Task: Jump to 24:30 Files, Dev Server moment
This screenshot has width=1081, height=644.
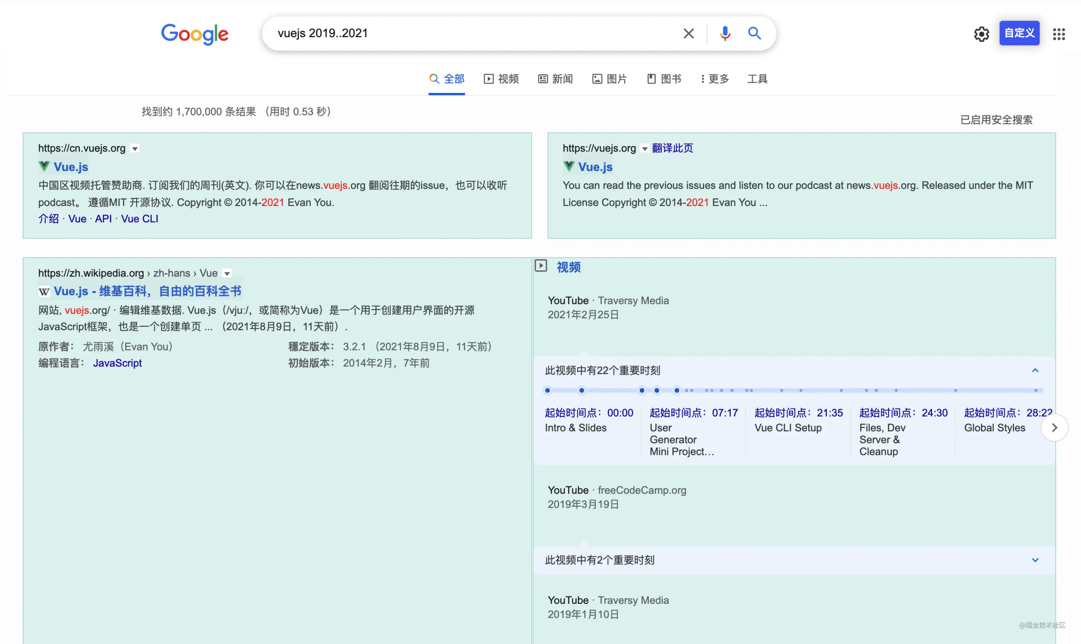Action: (x=903, y=432)
